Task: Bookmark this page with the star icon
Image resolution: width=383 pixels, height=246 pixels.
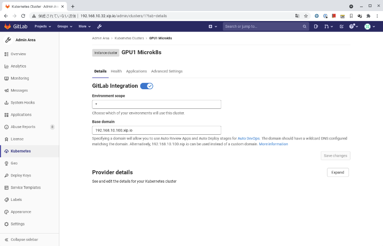Action: (306, 16)
